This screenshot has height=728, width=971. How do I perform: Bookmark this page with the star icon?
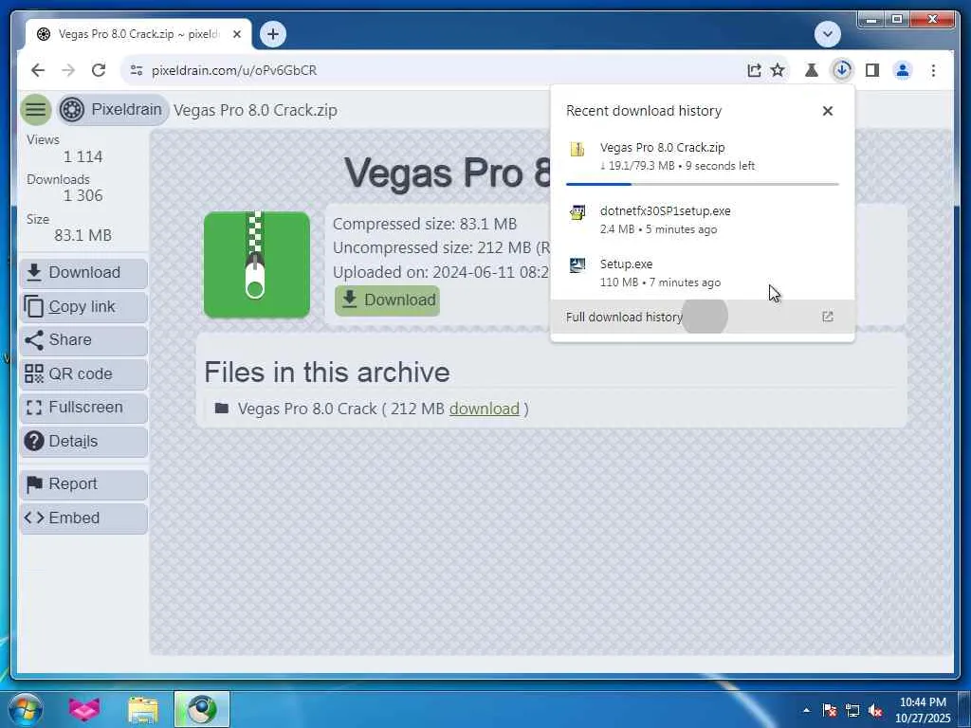[778, 70]
